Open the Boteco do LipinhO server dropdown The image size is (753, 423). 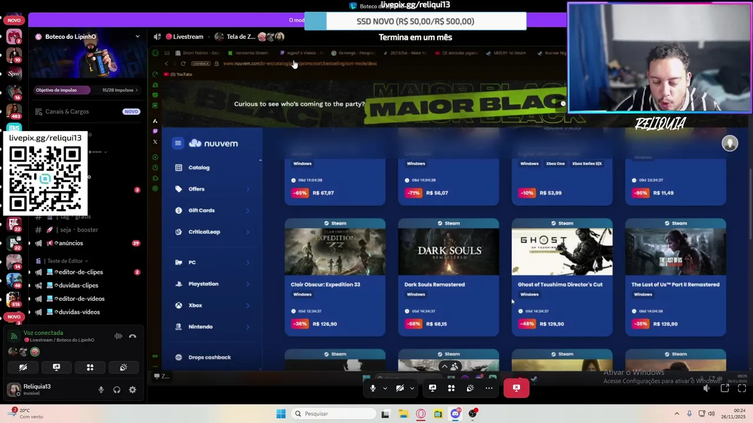(x=138, y=36)
